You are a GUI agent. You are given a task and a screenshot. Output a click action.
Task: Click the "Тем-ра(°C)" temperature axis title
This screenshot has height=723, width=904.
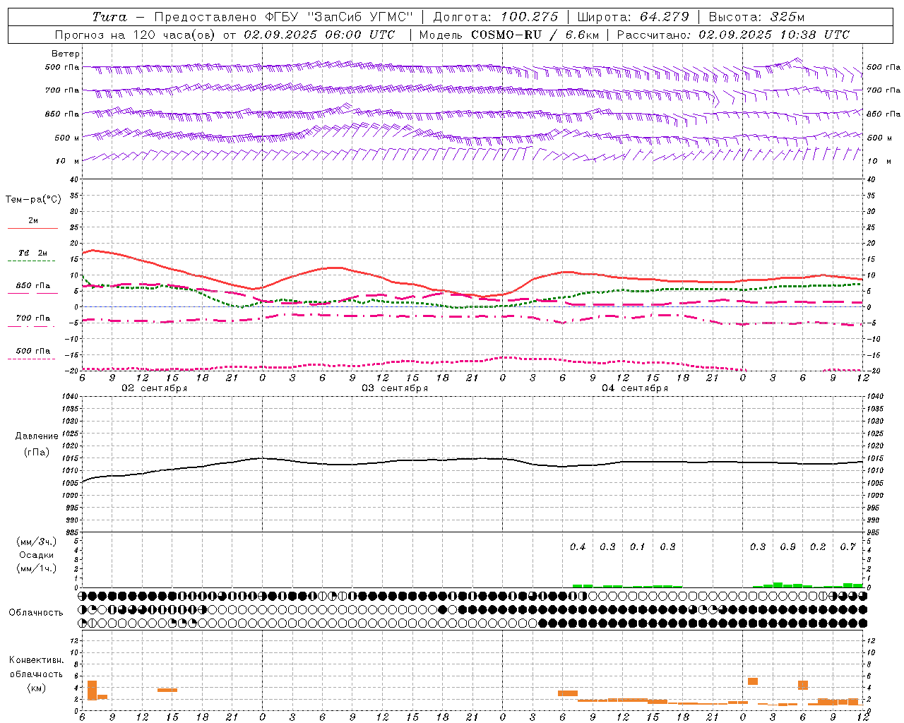[33, 200]
